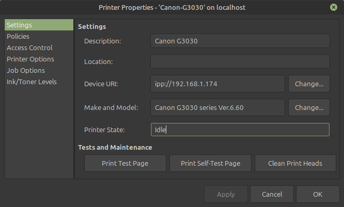Click the Make and Model field
344x207 pixels.
(217, 108)
